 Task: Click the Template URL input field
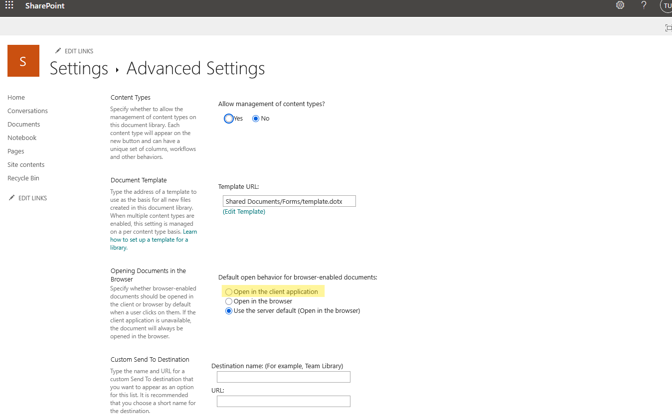click(289, 201)
